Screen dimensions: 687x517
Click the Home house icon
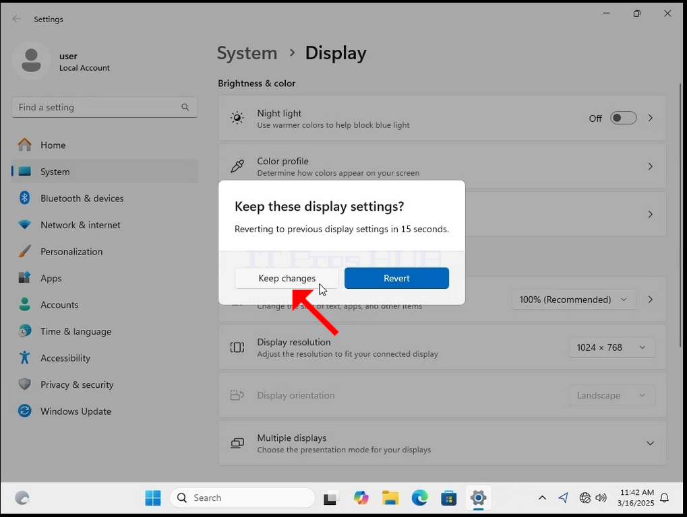click(24, 145)
